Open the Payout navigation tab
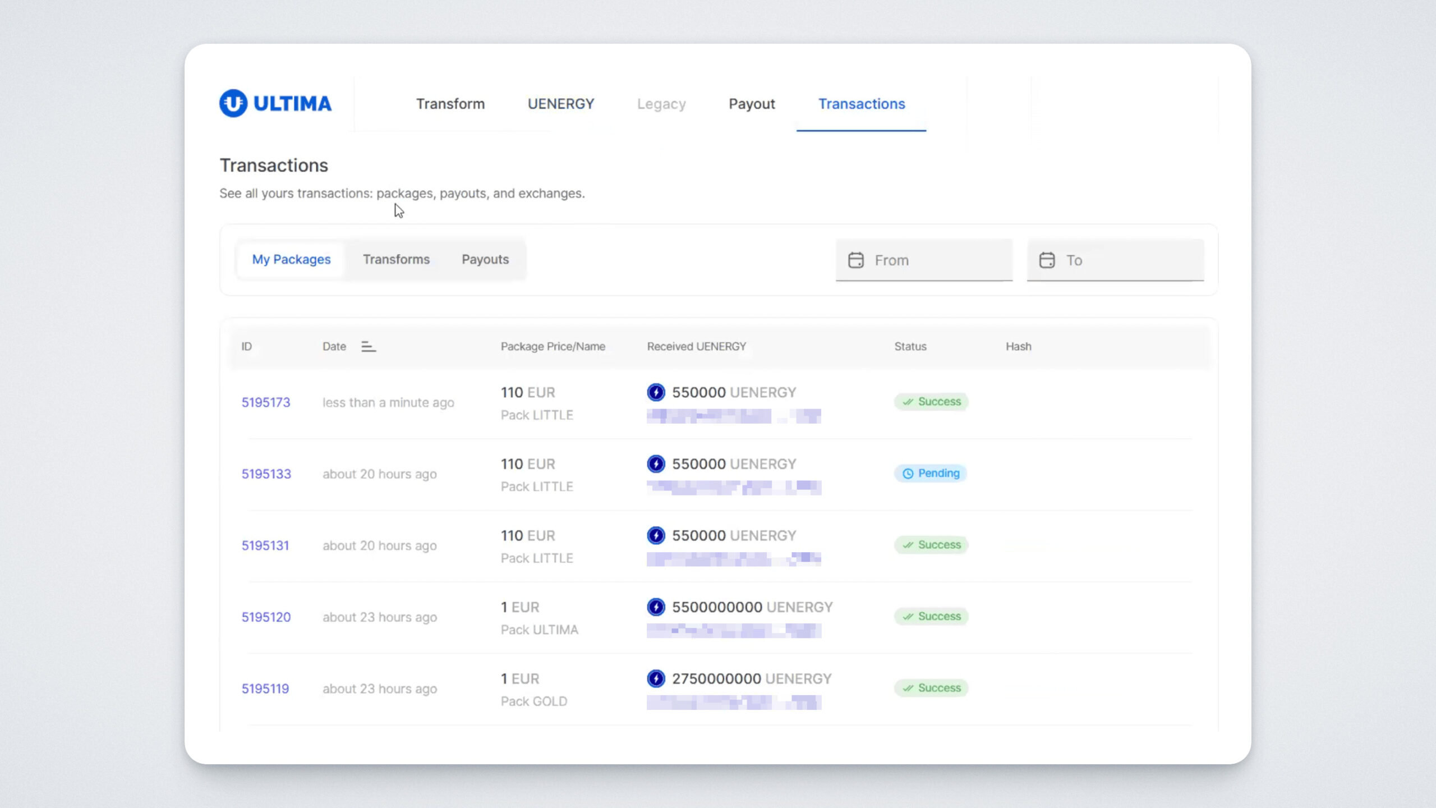 coord(752,104)
